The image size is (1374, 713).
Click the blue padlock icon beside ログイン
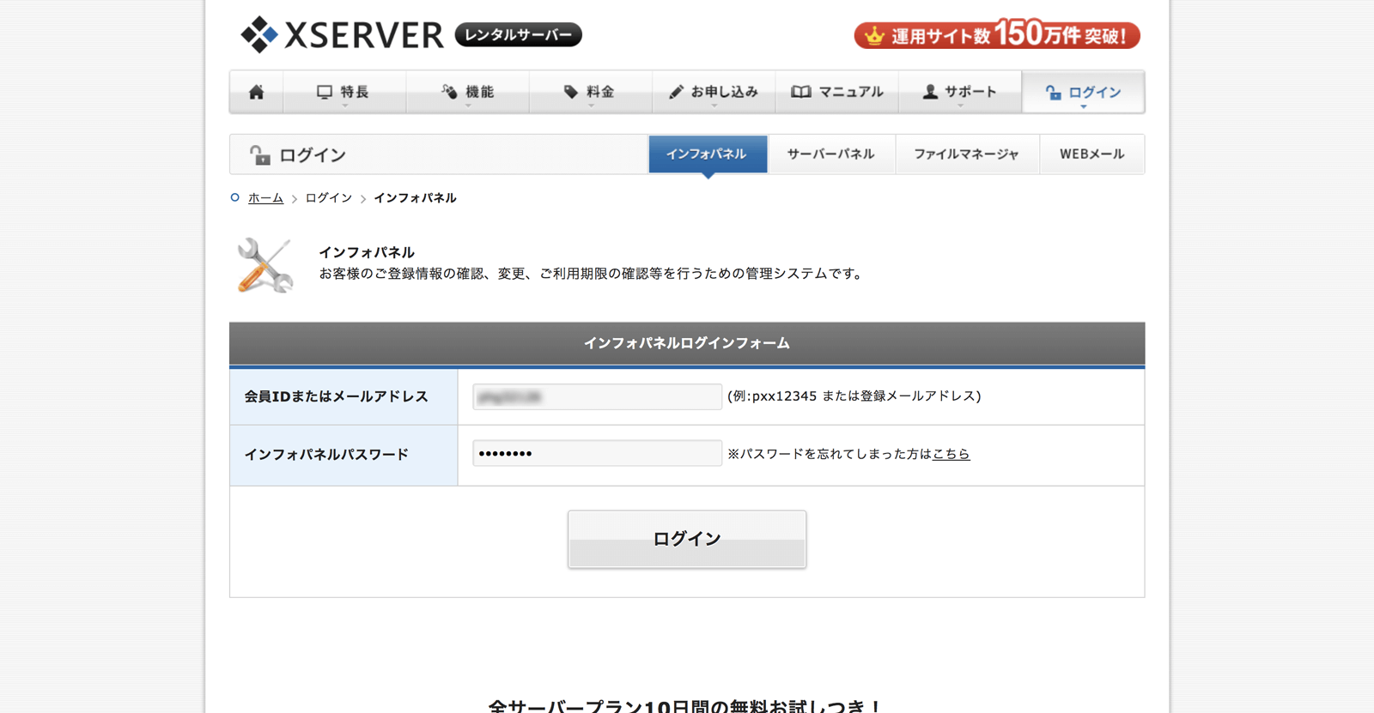(x=1053, y=93)
